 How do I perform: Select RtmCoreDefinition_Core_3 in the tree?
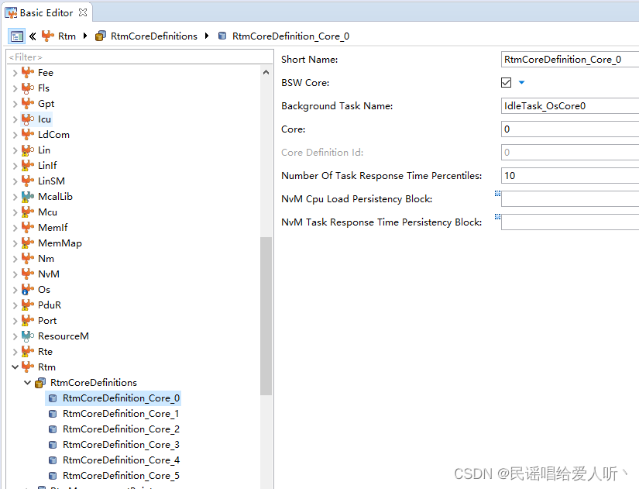click(x=121, y=444)
